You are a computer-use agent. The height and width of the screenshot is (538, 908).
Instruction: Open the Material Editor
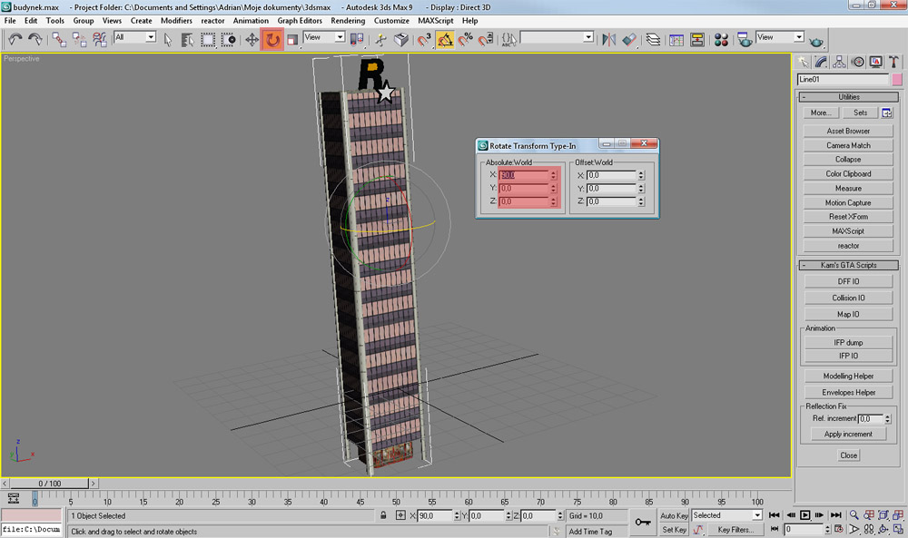(x=722, y=39)
